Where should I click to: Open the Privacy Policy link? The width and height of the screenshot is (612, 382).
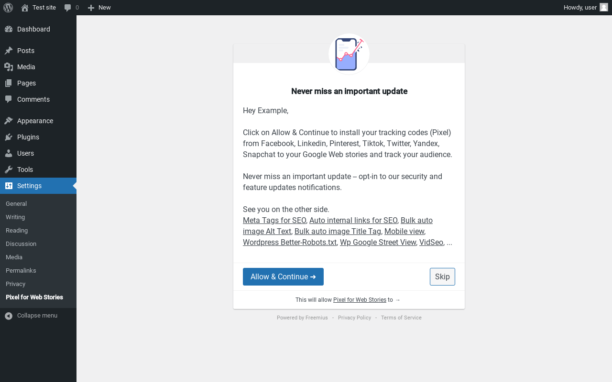(354, 318)
